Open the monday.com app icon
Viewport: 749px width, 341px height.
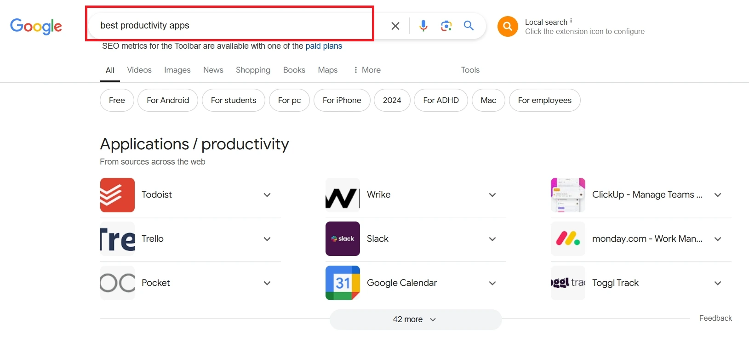pyautogui.click(x=568, y=239)
